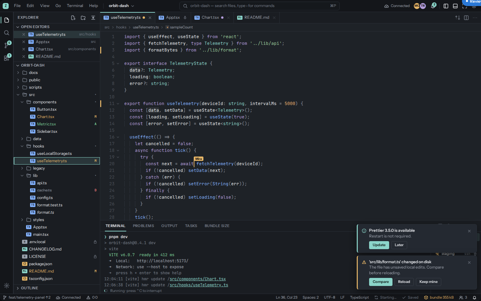The height and width of the screenshot is (301, 481).
Task: Fold the useEffect block at line 16
Action: [118, 137]
